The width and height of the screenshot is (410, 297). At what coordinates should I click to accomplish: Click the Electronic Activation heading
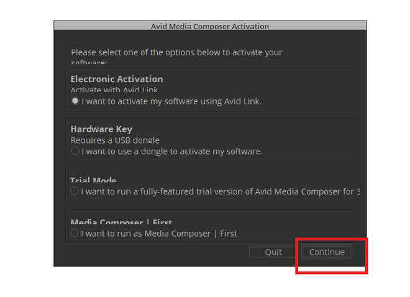(117, 79)
